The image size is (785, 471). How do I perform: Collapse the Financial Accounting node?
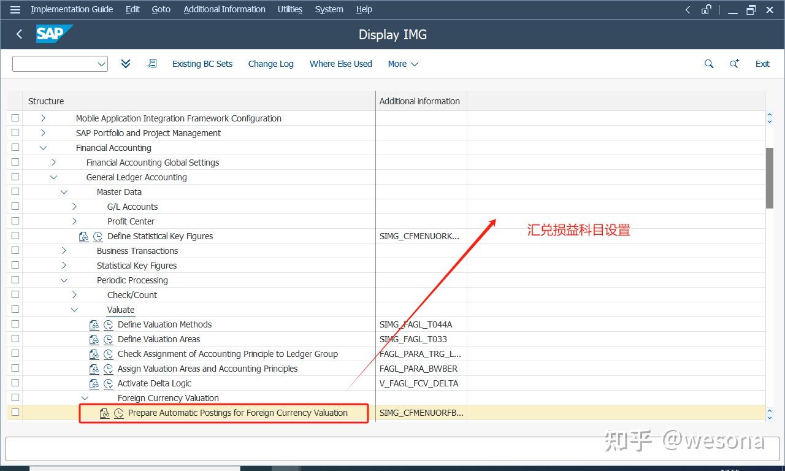coord(43,148)
